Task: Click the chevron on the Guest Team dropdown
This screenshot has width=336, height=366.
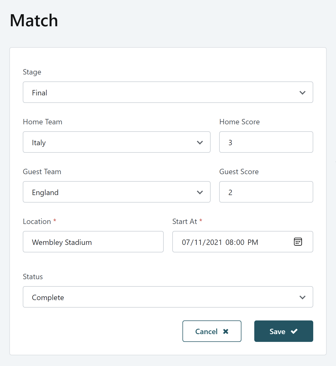Action: pyautogui.click(x=200, y=192)
